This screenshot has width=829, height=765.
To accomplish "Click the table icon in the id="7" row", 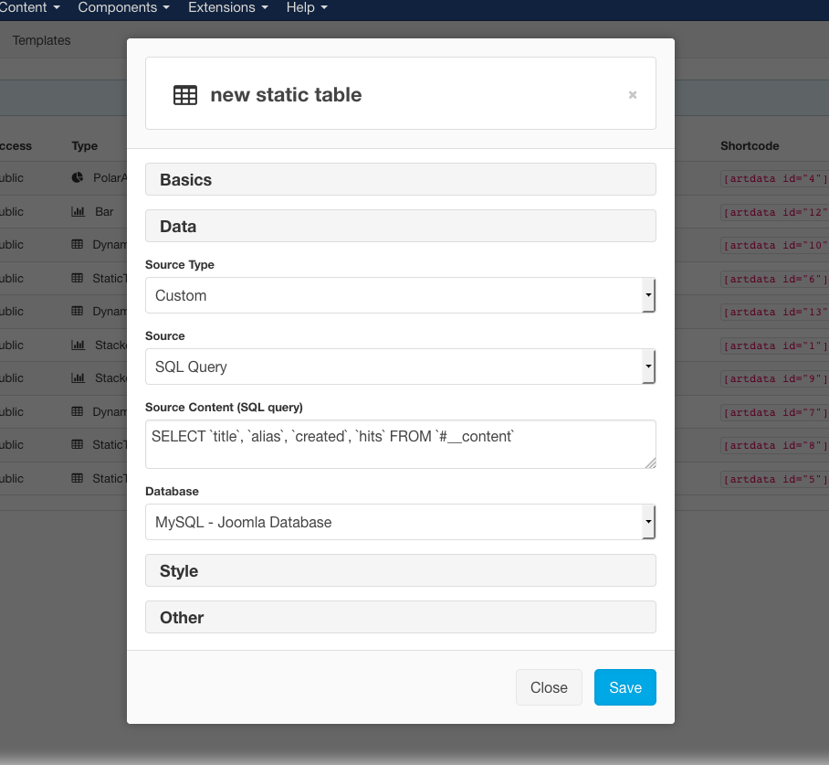I will point(78,411).
